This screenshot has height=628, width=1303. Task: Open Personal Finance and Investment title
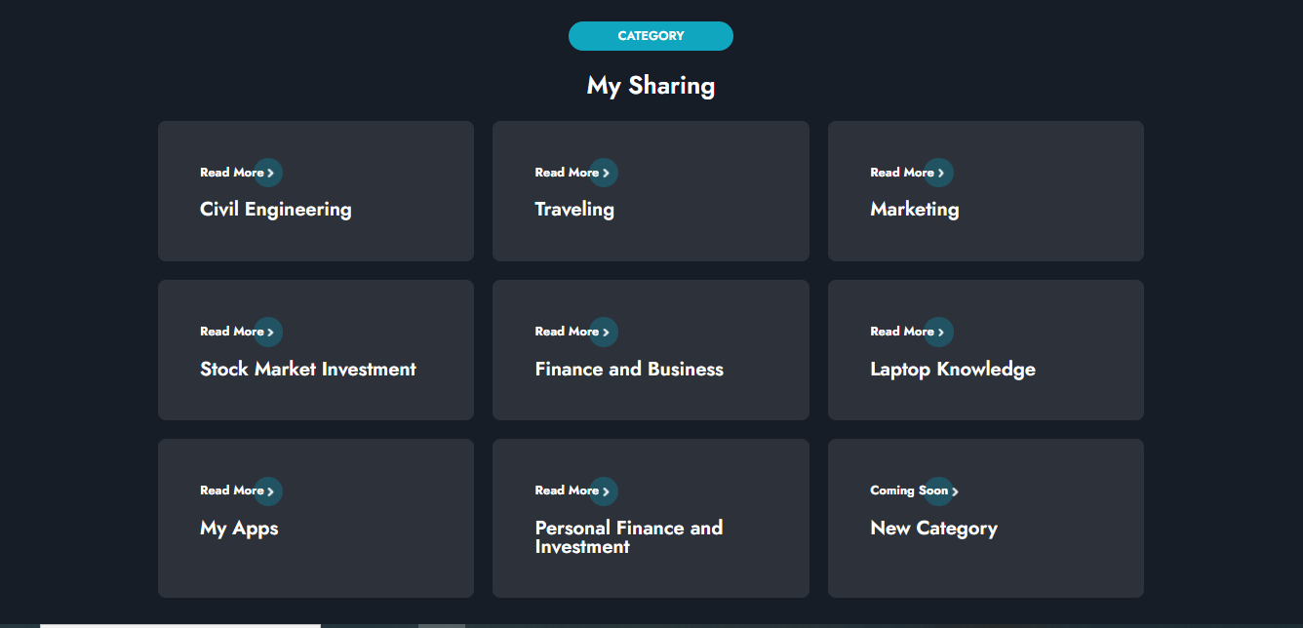point(628,537)
